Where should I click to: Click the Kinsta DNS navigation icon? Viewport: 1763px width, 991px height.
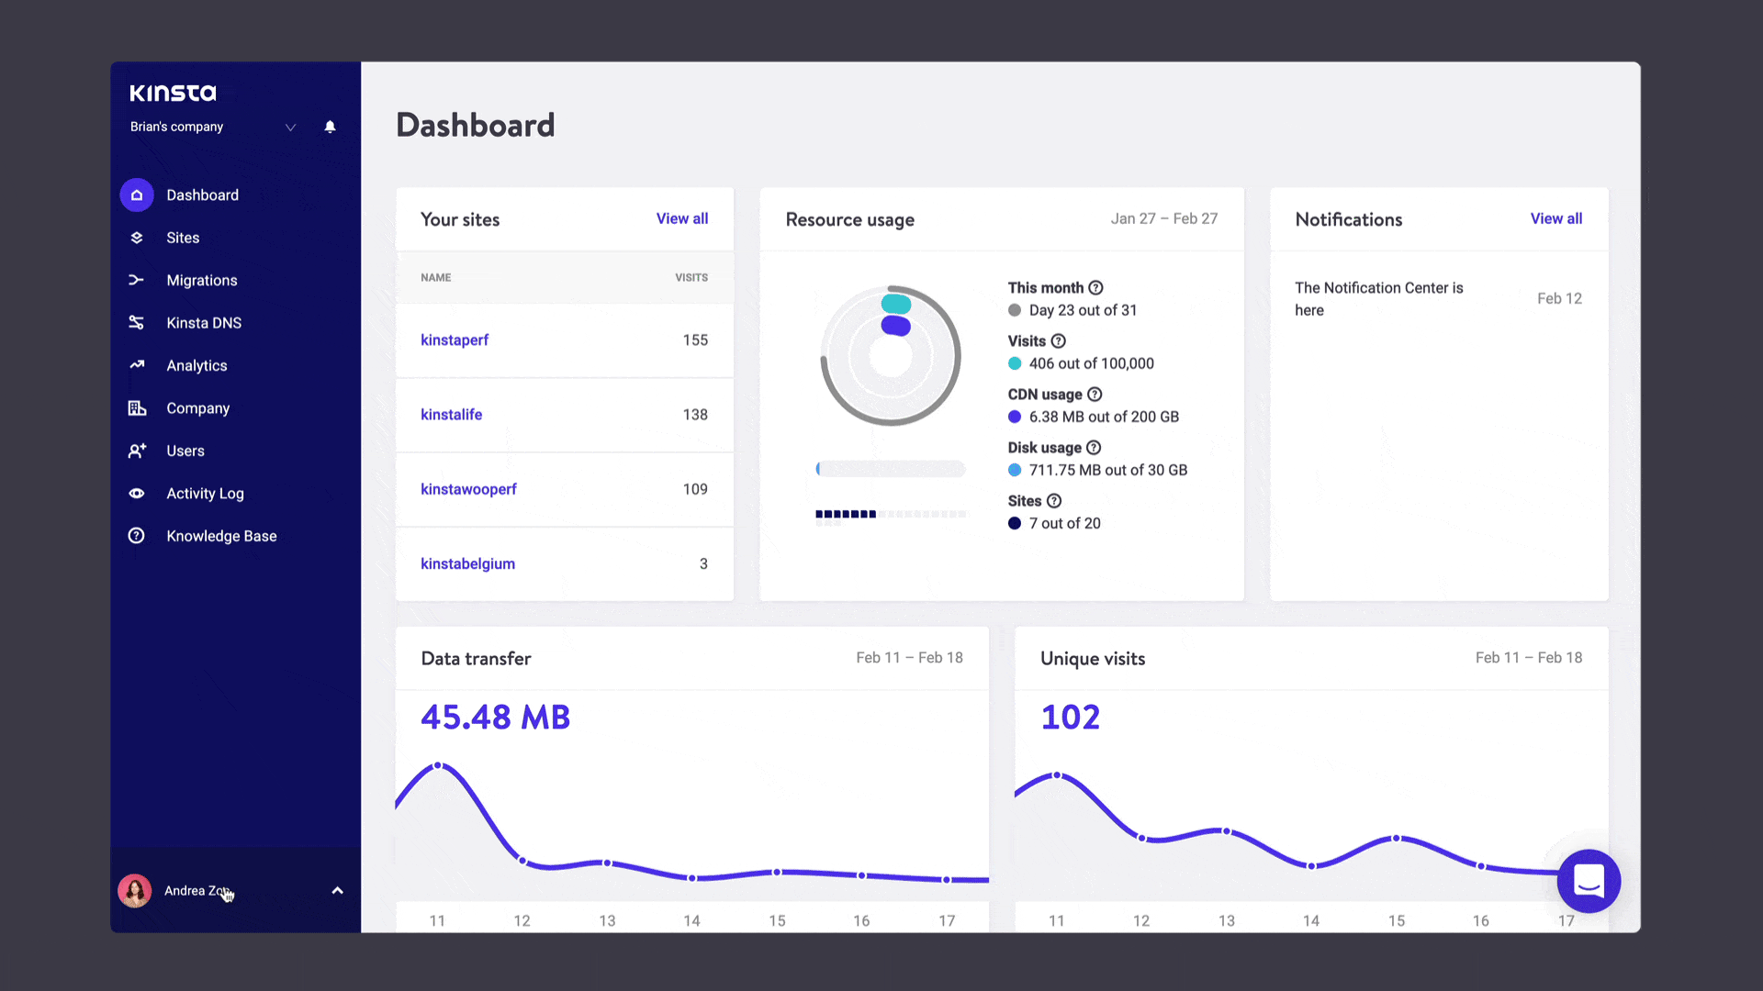coord(136,322)
